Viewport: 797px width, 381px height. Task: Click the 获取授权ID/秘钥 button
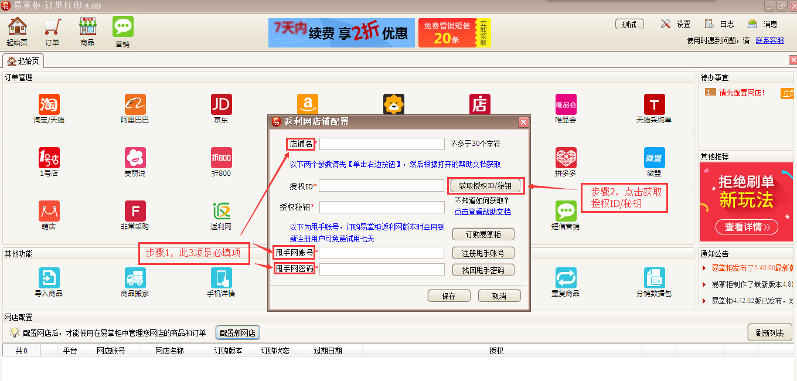click(x=485, y=186)
